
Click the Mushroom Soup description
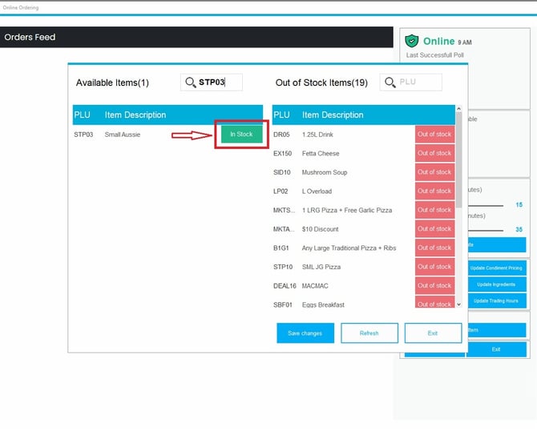(325, 172)
